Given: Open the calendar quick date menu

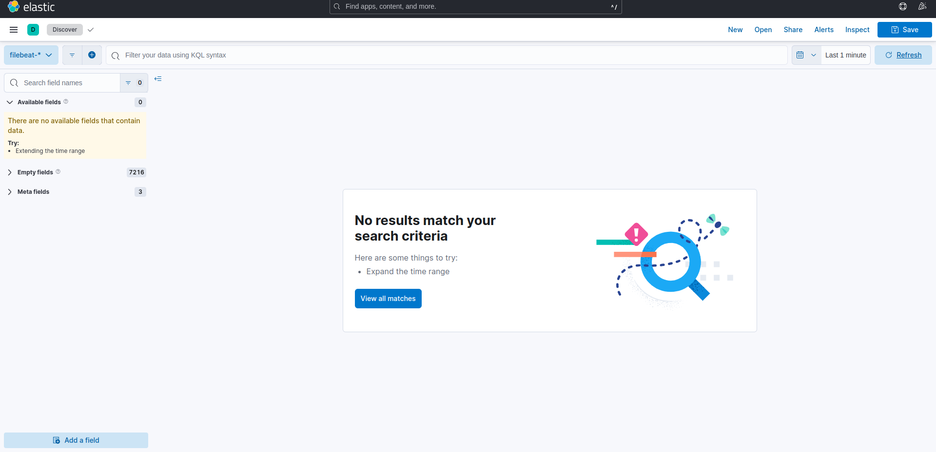Looking at the screenshot, I should tap(806, 55).
